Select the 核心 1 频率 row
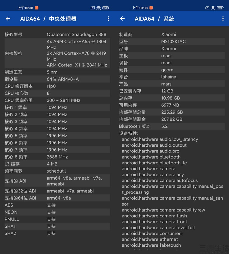229x254 pixels. [x=57, y=107]
